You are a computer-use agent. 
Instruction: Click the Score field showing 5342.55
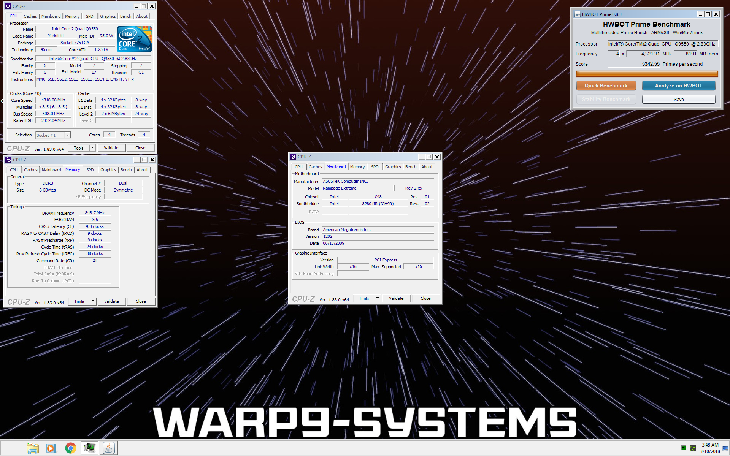point(634,64)
